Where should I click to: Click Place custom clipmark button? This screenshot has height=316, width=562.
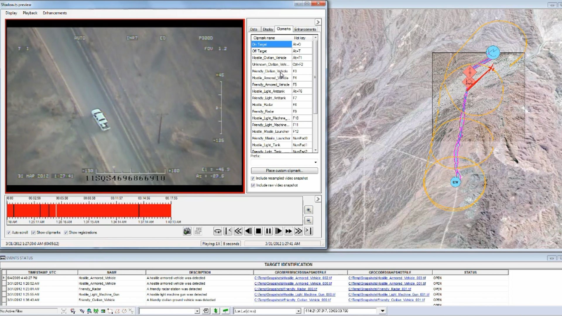point(284,171)
